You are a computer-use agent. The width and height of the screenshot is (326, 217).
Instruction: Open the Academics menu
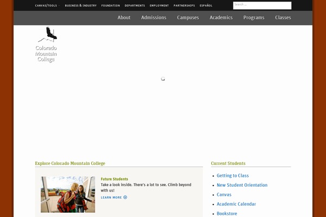(221, 18)
